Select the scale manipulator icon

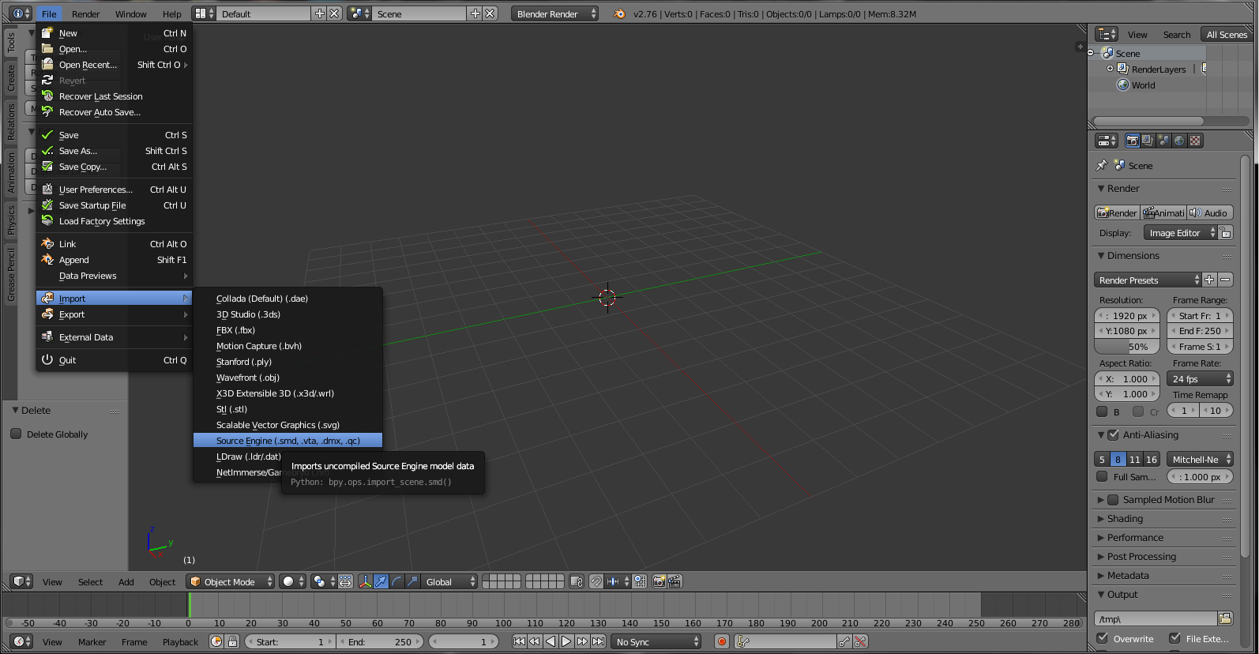point(412,581)
